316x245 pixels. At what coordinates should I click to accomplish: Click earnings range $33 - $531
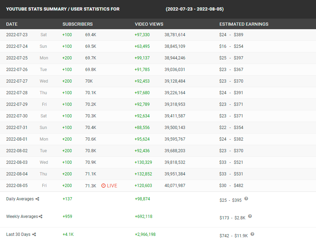(x=231, y=174)
